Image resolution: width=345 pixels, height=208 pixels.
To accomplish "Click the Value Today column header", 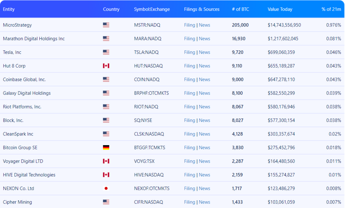I will click(x=280, y=9).
